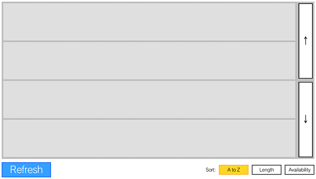Viewport: 316px width, 179px height.
Task: Select the highlighted yellow A to Z option
Action: tap(233, 170)
